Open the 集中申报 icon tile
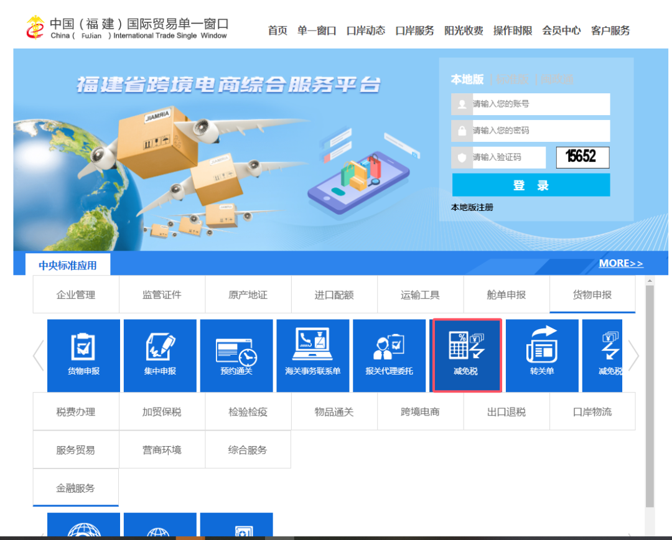 (x=160, y=355)
